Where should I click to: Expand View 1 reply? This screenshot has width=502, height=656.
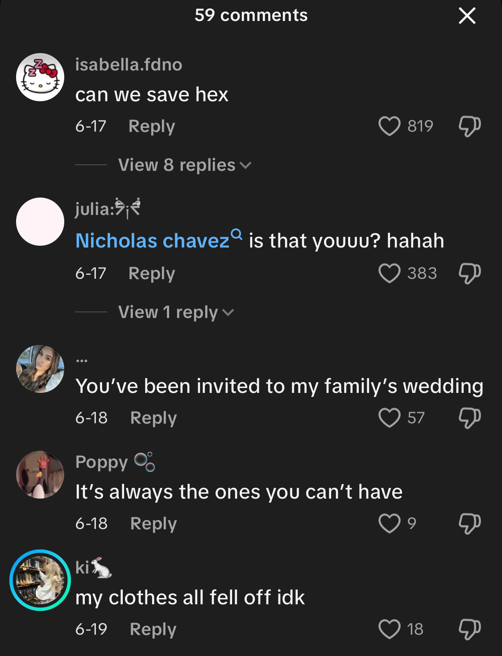click(176, 312)
